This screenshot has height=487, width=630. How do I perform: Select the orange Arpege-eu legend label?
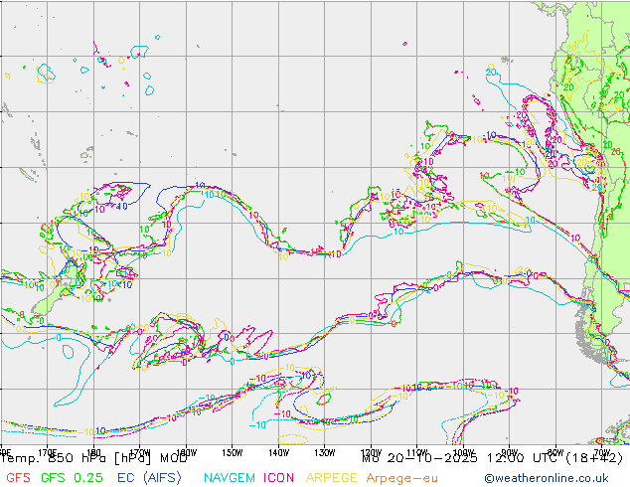(402, 478)
